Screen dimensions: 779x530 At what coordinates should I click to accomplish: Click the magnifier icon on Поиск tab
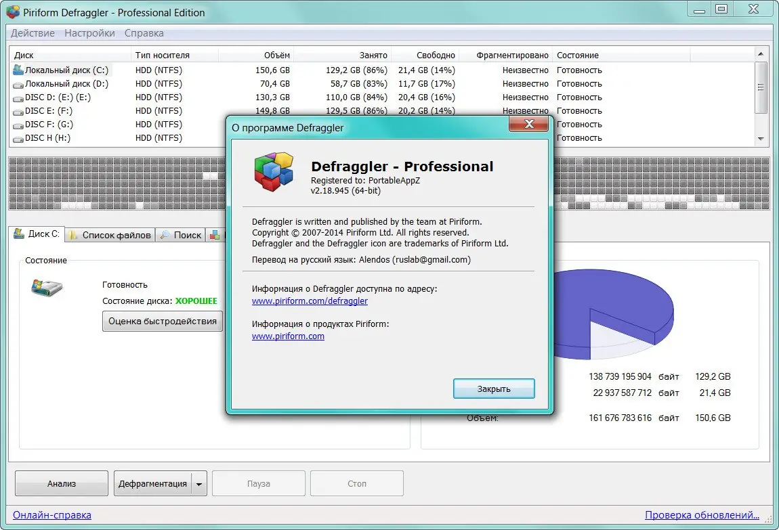click(165, 235)
